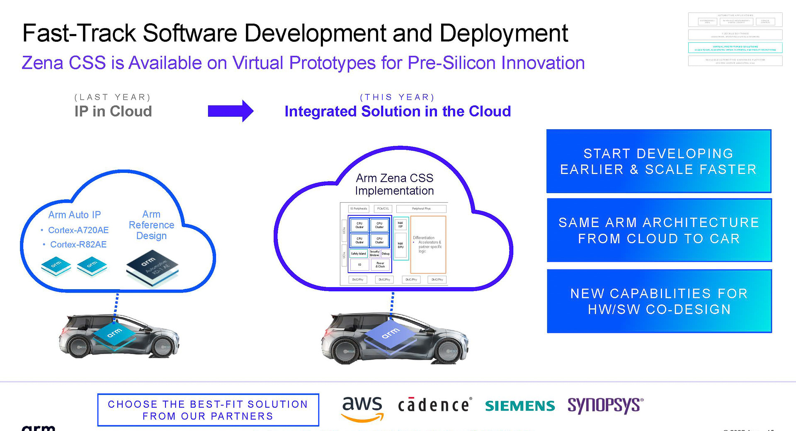Click the Arm Reference Design label

(x=151, y=225)
